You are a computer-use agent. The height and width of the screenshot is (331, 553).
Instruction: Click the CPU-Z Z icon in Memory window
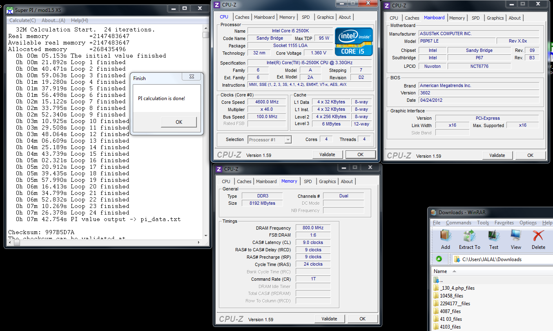219,169
